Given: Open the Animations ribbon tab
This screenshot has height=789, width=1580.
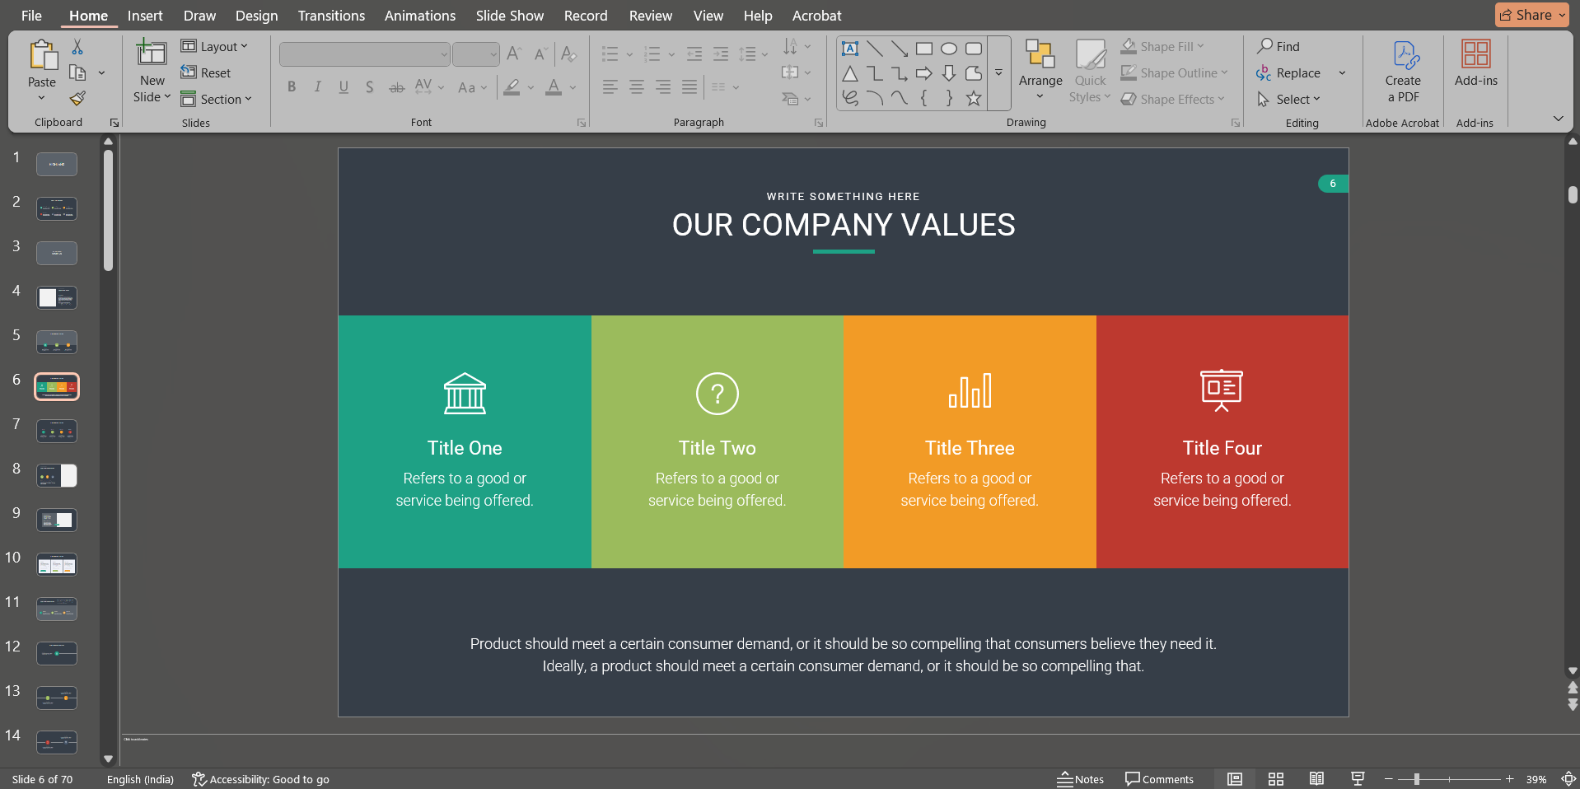Looking at the screenshot, I should click(x=419, y=15).
